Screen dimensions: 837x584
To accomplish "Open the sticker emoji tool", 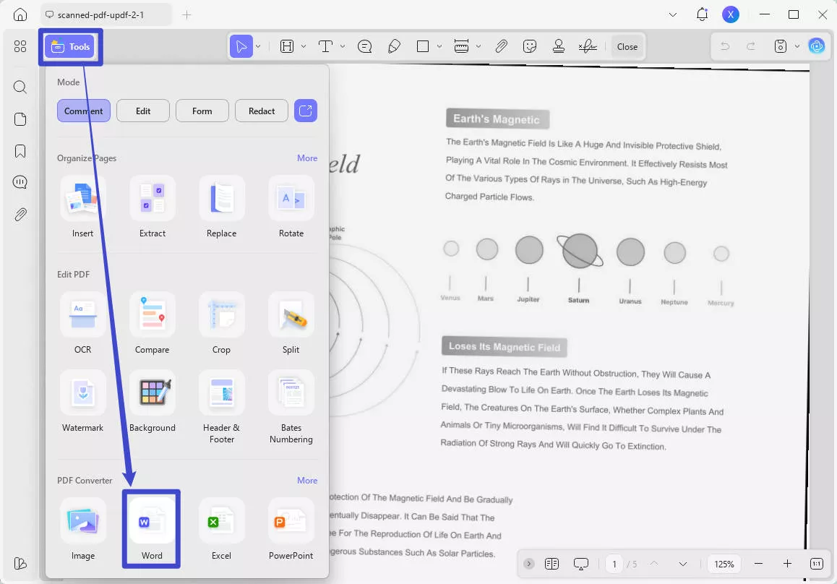I will coord(530,46).
